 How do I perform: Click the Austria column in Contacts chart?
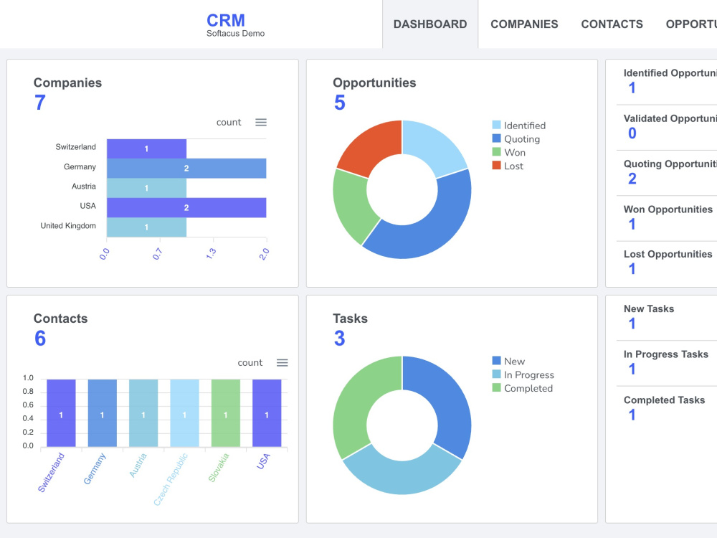143,413
